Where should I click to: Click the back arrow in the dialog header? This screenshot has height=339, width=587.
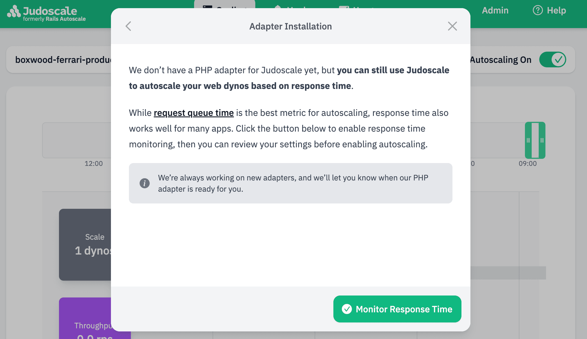point(128,26)
